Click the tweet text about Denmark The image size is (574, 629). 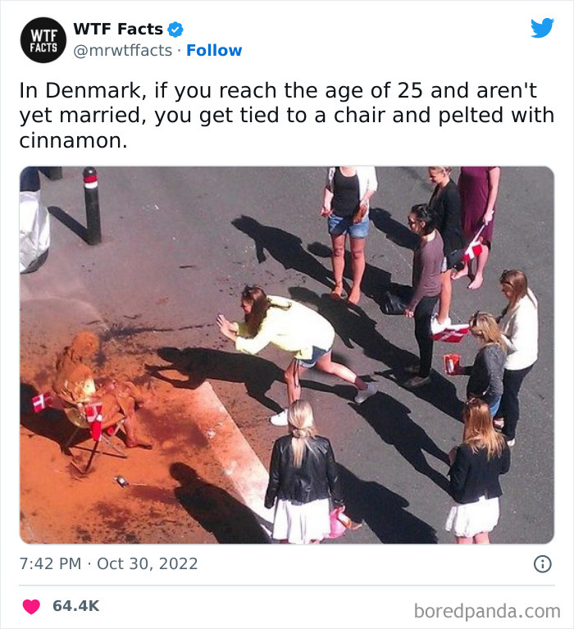click(287, 116)
